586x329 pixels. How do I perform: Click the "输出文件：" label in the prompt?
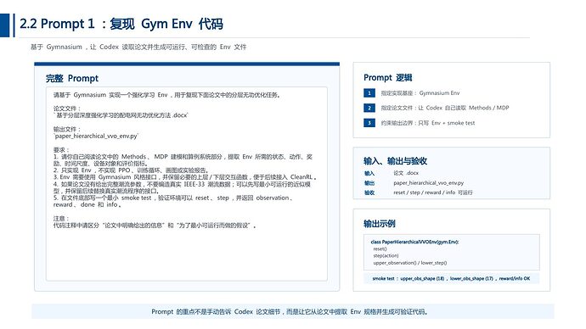pos(67,130)
